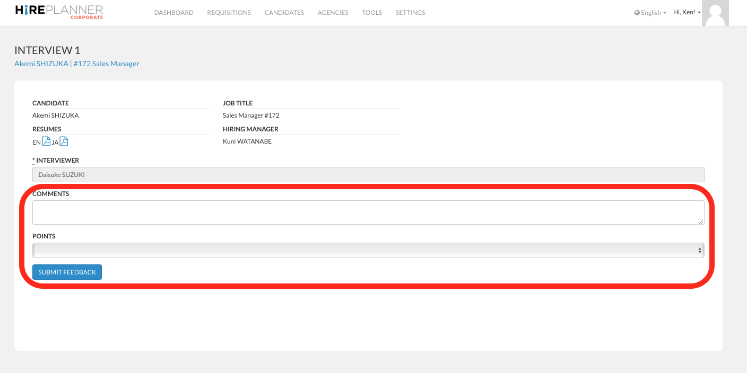Viewport: 747px width, 373px height.
Task: Open the Requisitions menu
Action: coord(229,13)
